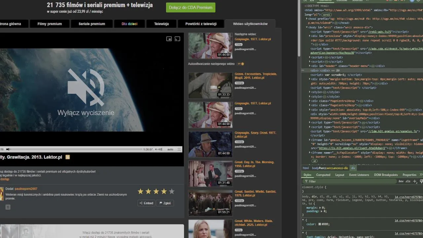Cast video using the cast icon
Screen dimensions: 423x238
[177, 39]
